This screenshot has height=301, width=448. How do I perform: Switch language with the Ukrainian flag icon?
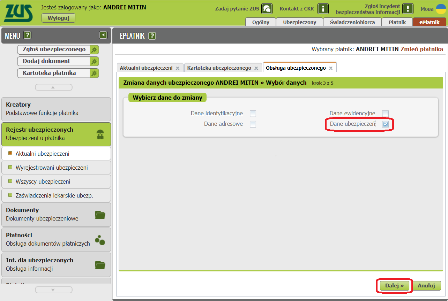click(x=441, y=9)
